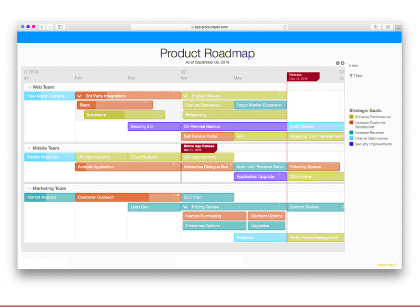This screenshot has height=307, width=420.
Task: Click the zoom out (−) icon above the roadmap
Action: pos(338,63)
